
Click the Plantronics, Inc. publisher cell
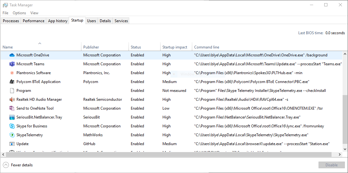(x=97, y=73)
